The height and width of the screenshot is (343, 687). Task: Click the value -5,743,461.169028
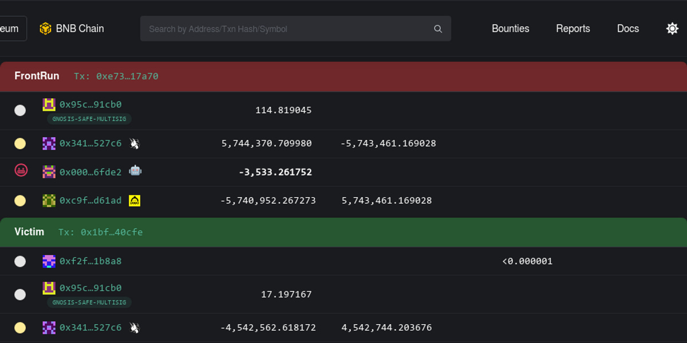pos(388,143)
